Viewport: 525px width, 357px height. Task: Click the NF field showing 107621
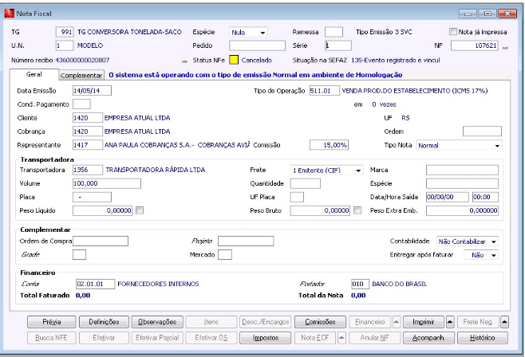475,45
